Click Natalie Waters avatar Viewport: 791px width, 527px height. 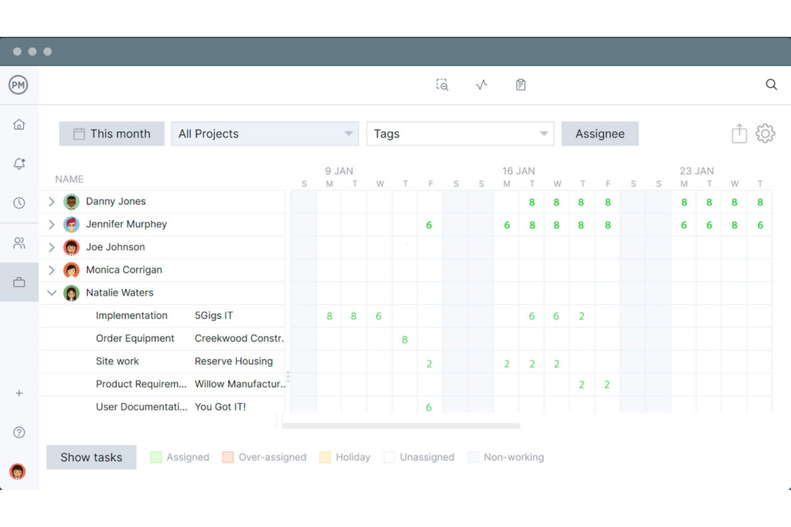71,293
